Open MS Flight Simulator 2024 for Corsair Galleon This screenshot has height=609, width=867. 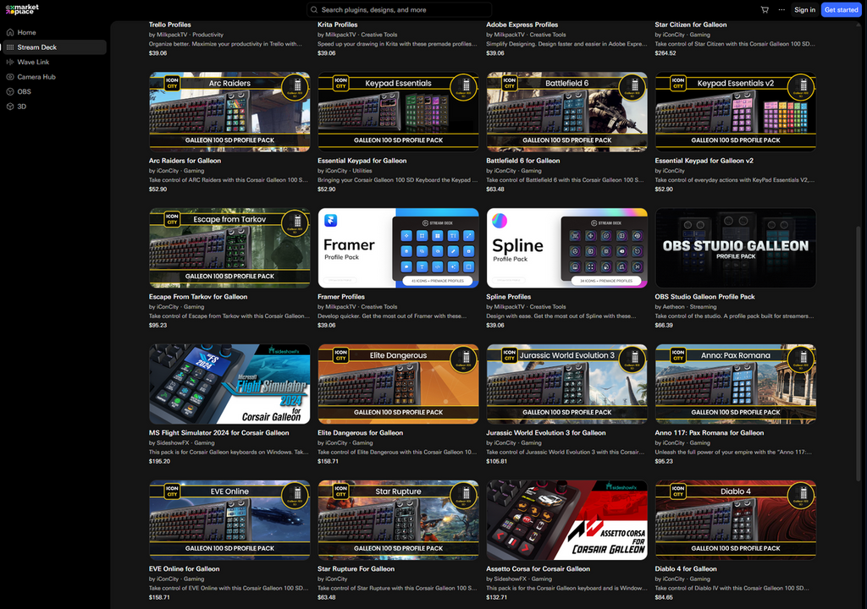(229, 384)
